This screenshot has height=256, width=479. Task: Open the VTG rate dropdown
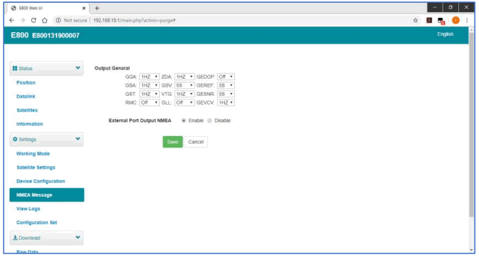pos(185,94)
